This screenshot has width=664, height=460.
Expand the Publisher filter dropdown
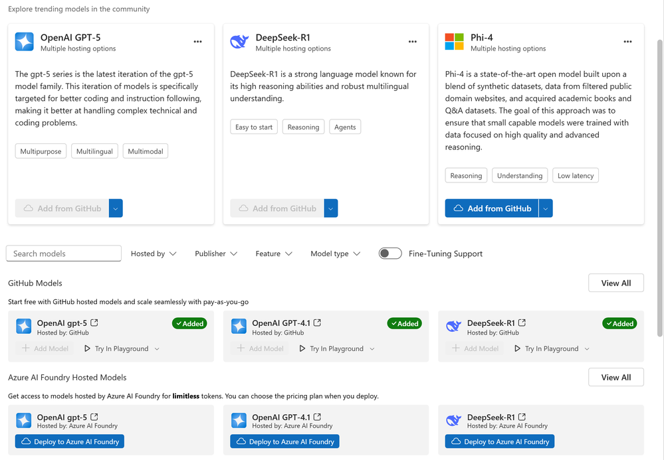pos(215,254)
